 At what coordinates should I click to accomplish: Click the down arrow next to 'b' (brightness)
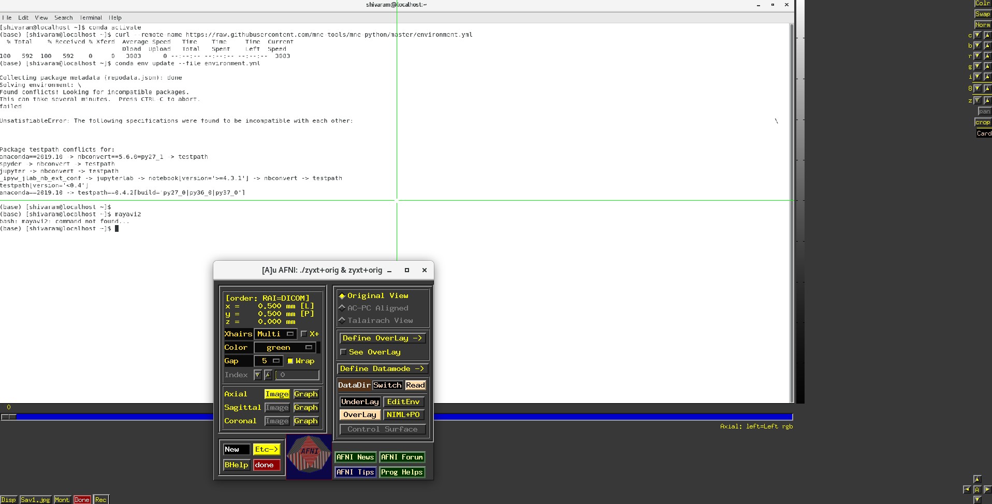coord(978,46)
